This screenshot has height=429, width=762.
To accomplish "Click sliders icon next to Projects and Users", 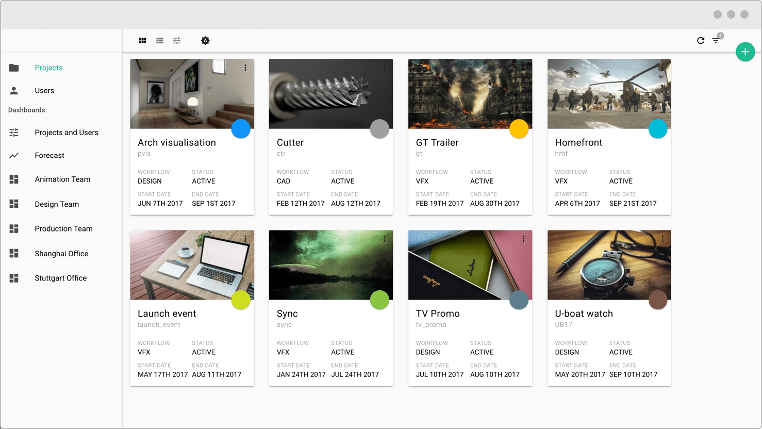I will click(x=14, y=133).
